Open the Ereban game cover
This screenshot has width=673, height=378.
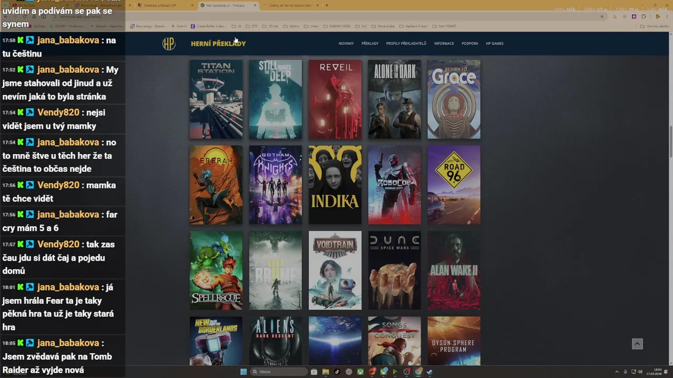216,185
